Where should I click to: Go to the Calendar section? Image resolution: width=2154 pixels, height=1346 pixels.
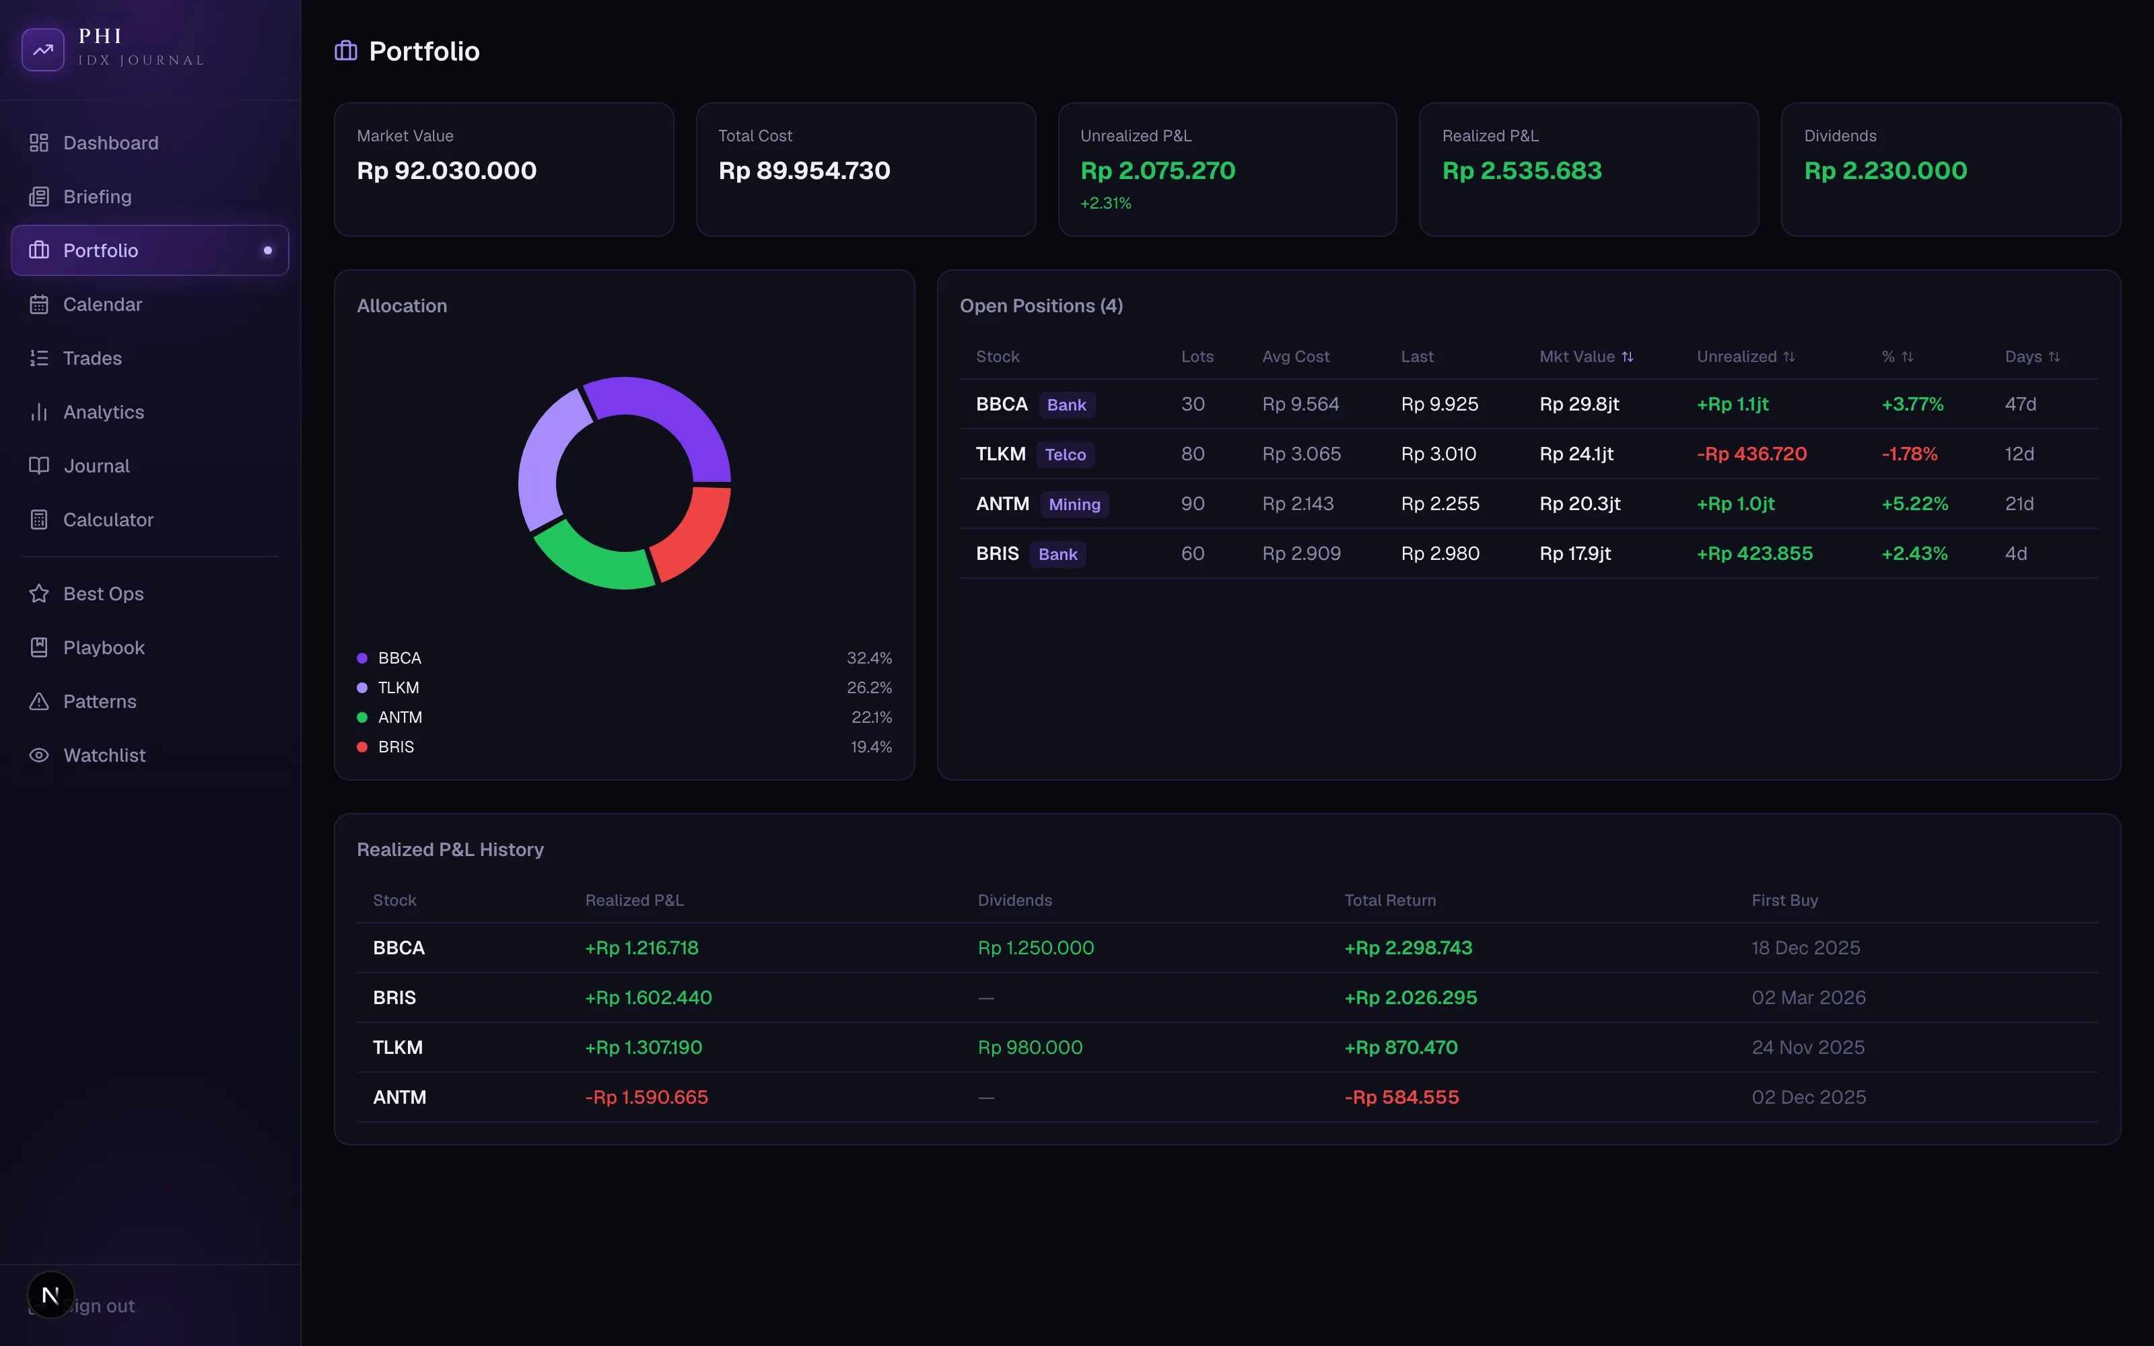(149, 304)
